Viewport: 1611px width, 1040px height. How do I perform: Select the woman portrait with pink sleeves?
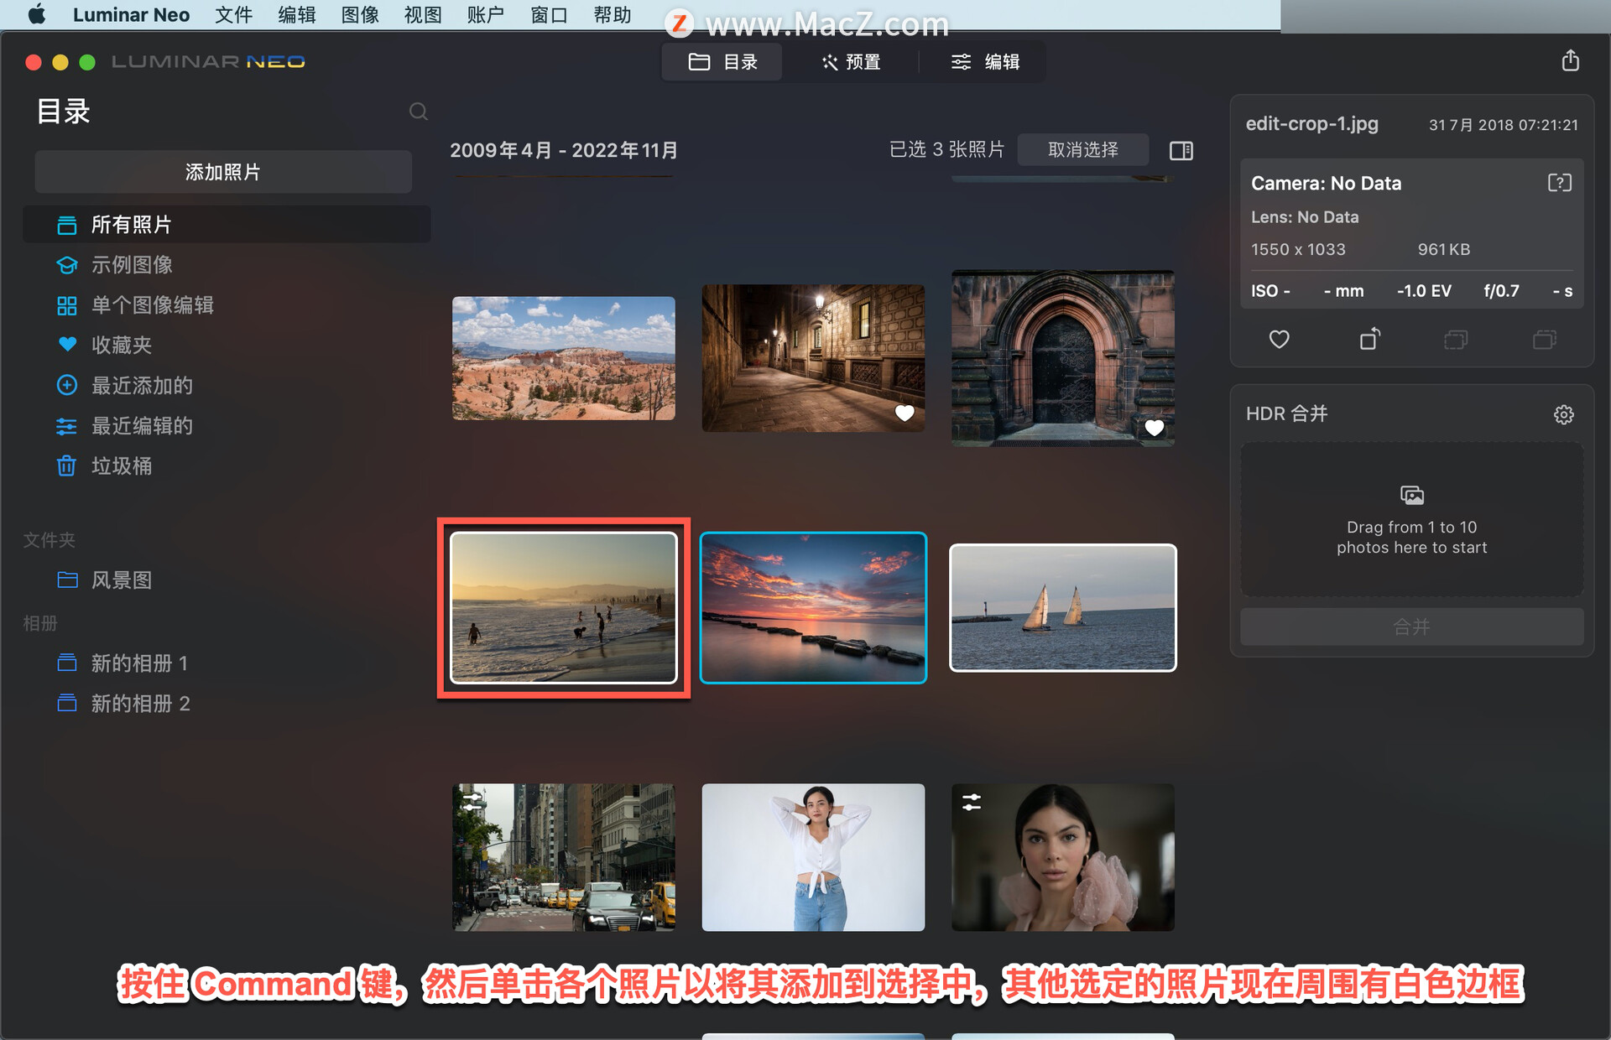click(x=1062, y=857)
